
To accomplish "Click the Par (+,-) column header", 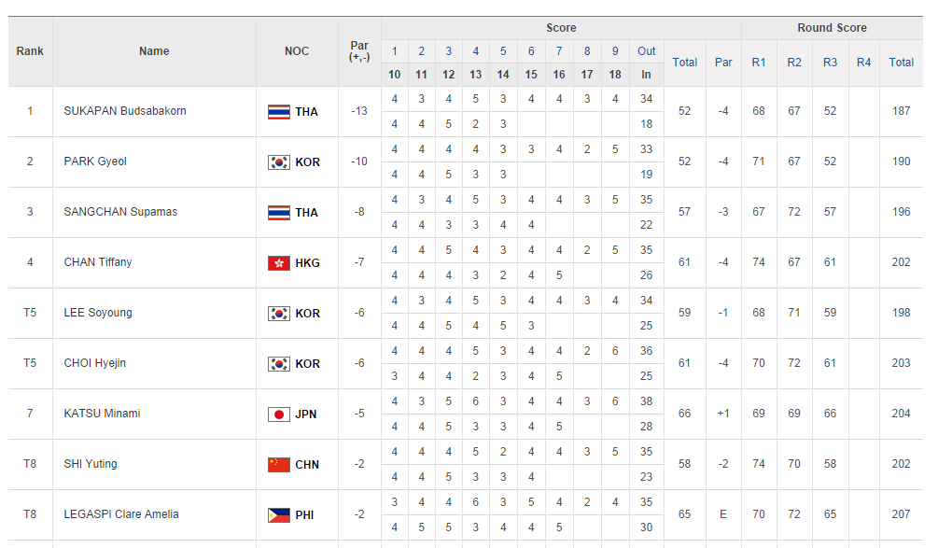I will (359, 51).
